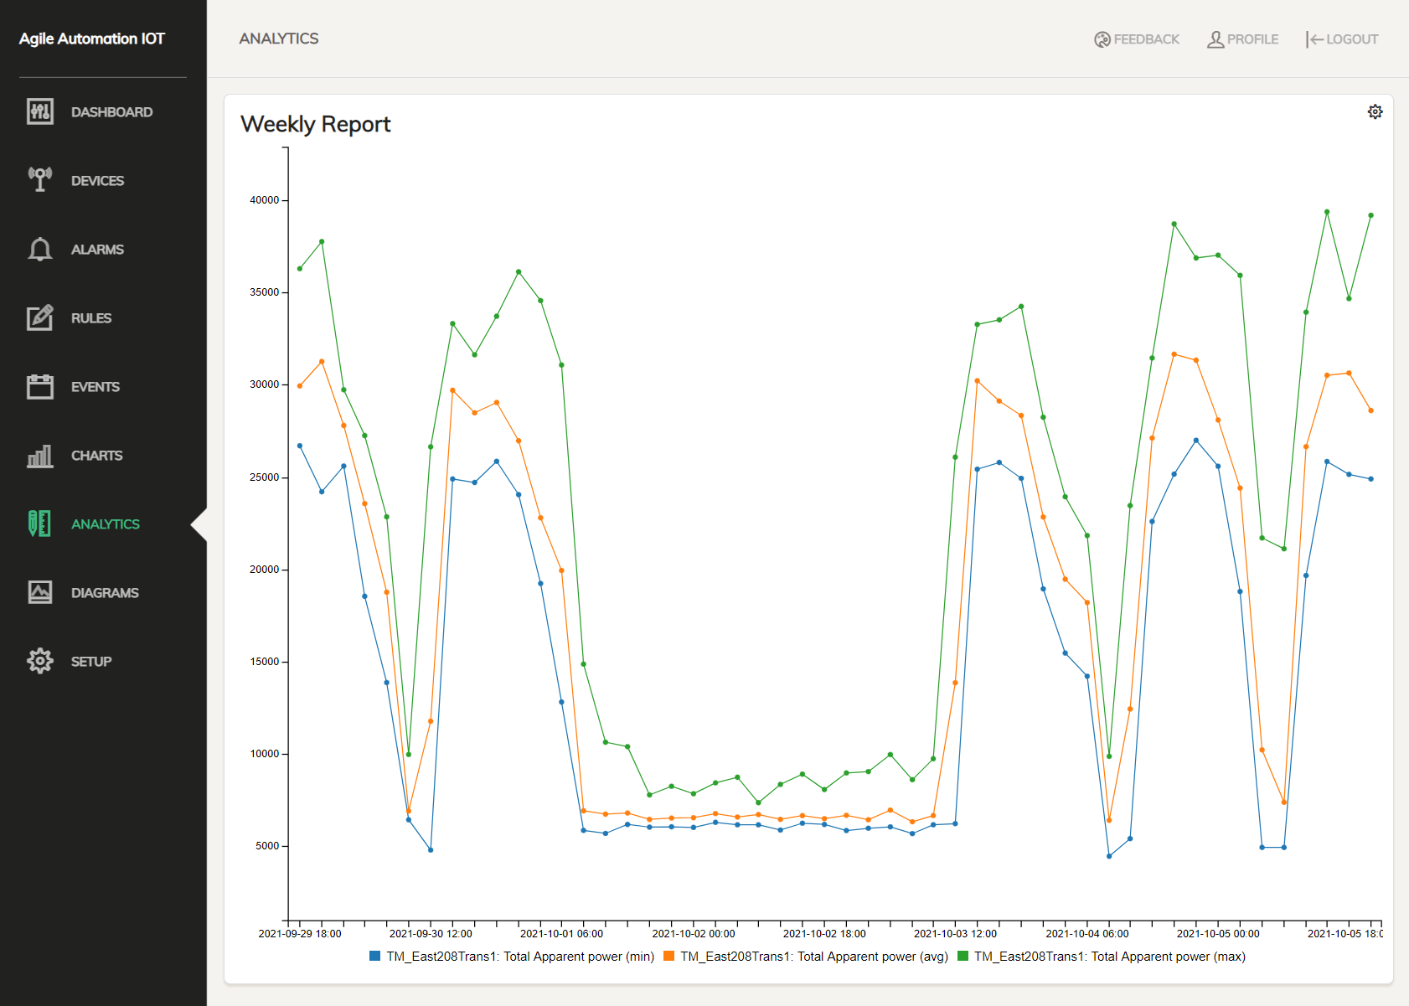
Task: Select the Devices antenna icon
Action: coord(39,180)
